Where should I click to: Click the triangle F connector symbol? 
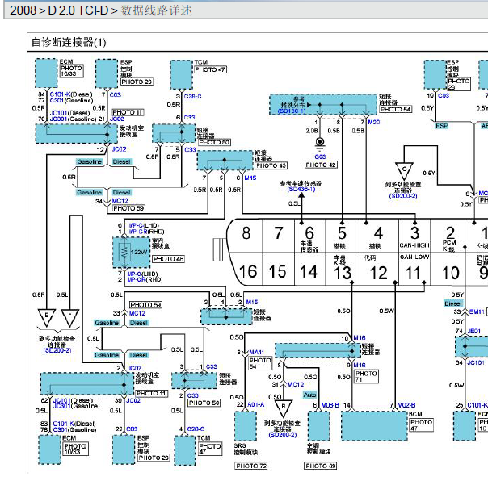[70, 317]
